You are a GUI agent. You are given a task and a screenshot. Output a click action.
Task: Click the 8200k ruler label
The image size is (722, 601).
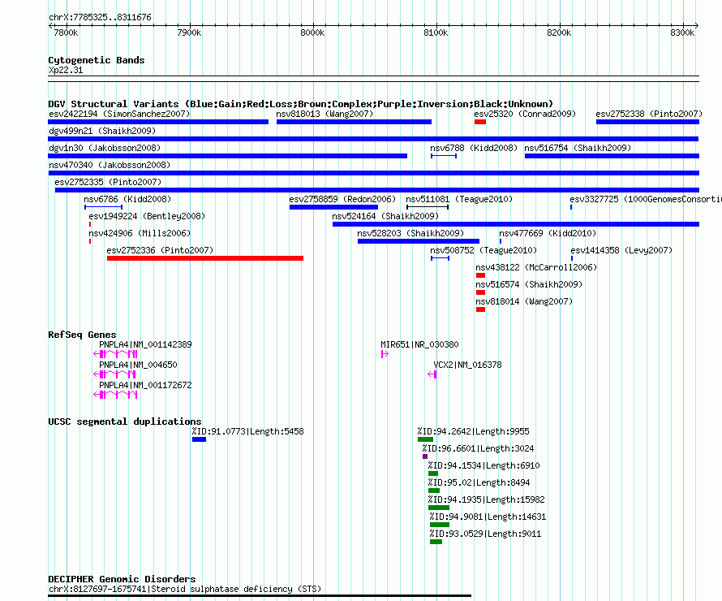pyautogui.click(x=559, y=32)
